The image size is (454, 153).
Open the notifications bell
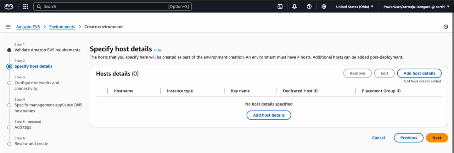point(294,7)
